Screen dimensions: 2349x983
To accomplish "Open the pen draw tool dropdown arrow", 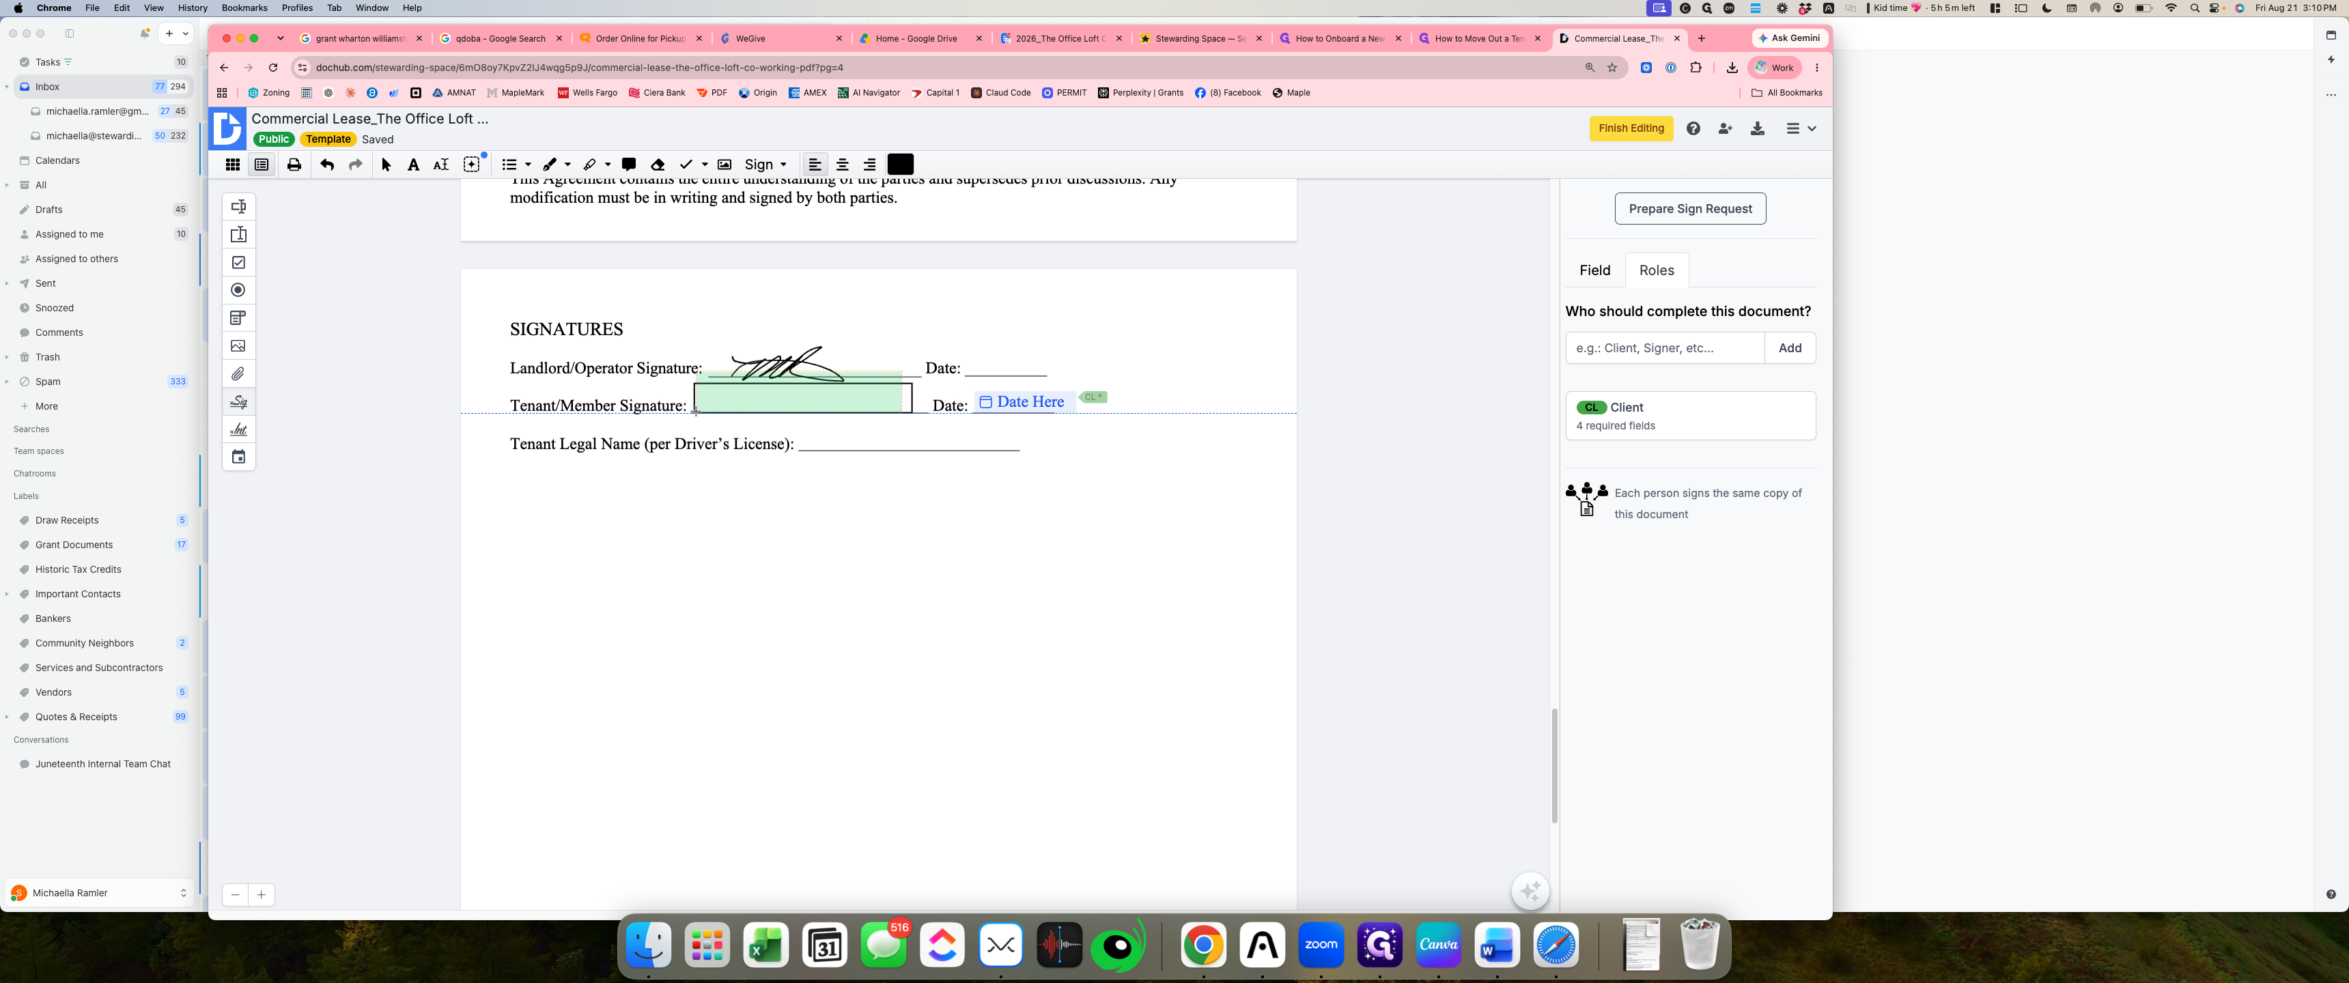I will (567, 165).
